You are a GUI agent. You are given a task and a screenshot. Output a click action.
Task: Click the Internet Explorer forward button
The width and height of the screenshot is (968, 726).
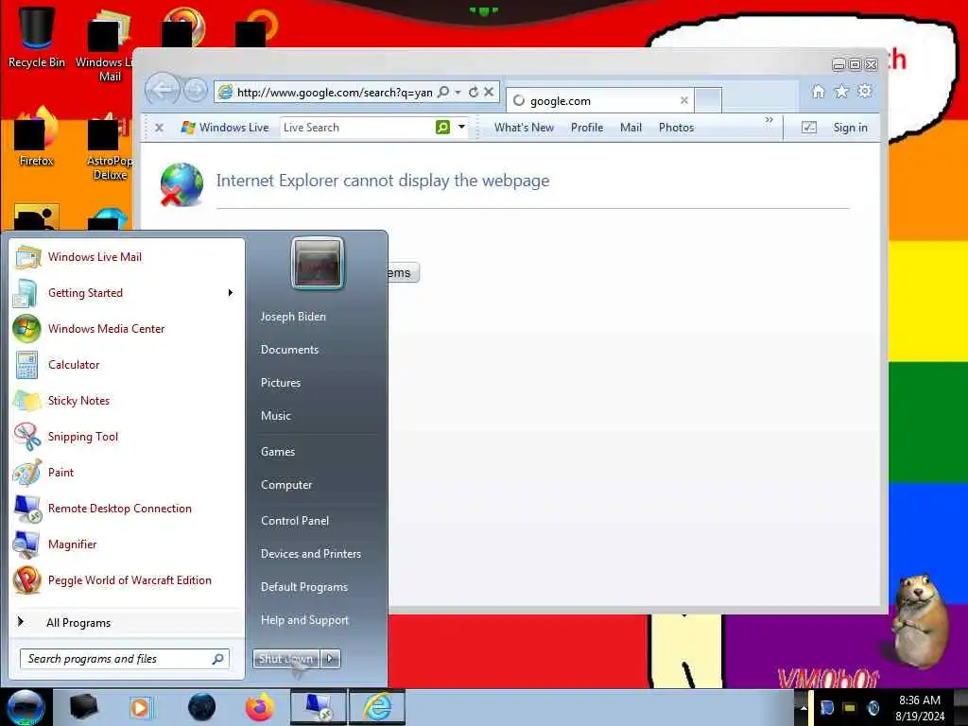(196, 92)
